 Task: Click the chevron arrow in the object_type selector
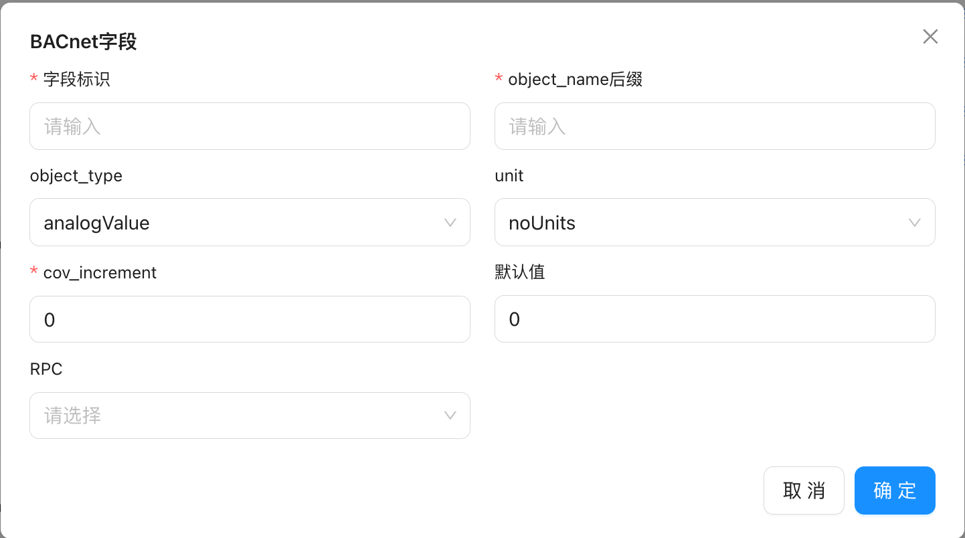pyautogui.click(x=450, y=223)
